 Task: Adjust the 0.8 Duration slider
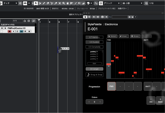pos(94,42)
